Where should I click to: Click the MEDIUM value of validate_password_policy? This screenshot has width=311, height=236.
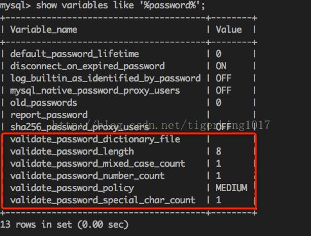231,188
